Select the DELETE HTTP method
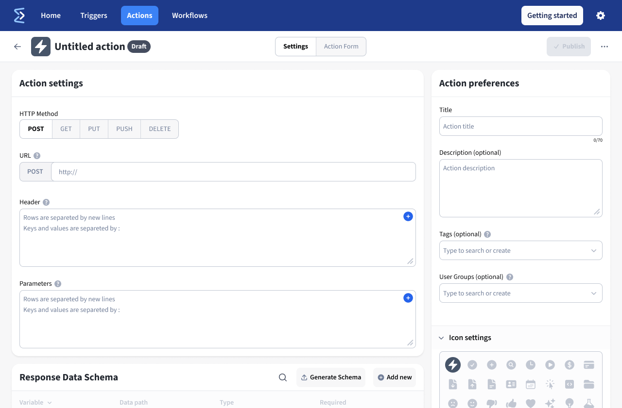The image size is (622, 408). (x=160, y=129)
